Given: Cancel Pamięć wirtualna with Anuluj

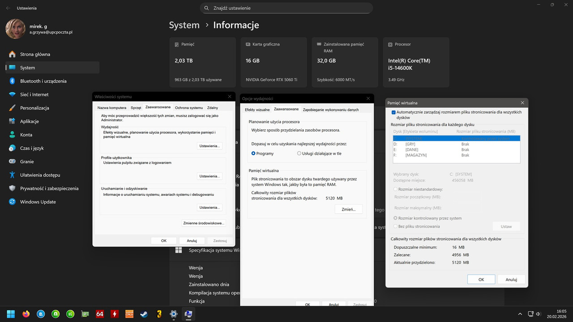Looking at the screenshot, I should click(511, 280).
